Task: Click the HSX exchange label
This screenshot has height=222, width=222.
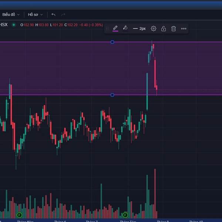Action: (4, 25)
